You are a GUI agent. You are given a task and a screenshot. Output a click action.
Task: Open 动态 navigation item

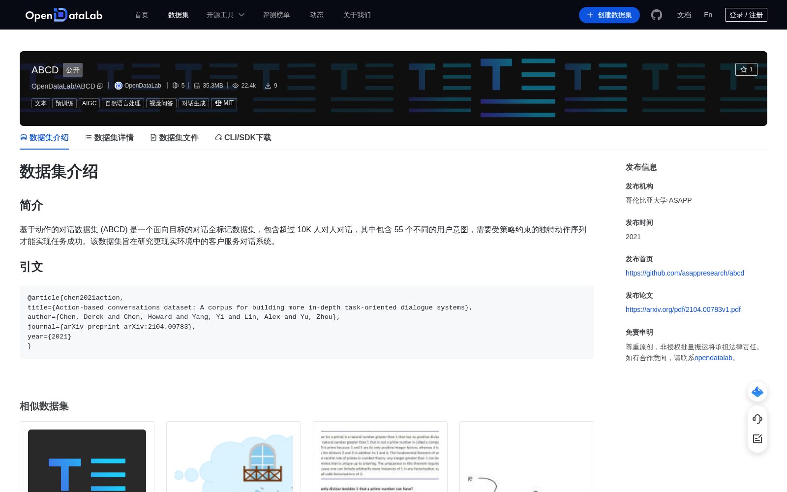coord(317,15)
